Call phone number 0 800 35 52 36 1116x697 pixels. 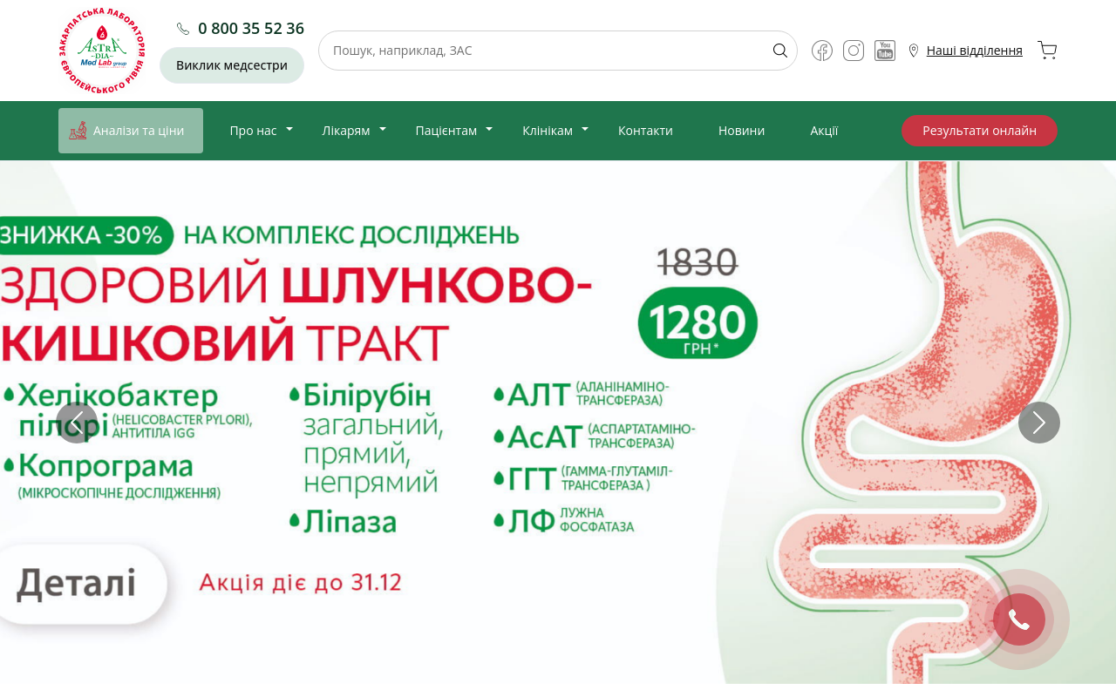251,28
